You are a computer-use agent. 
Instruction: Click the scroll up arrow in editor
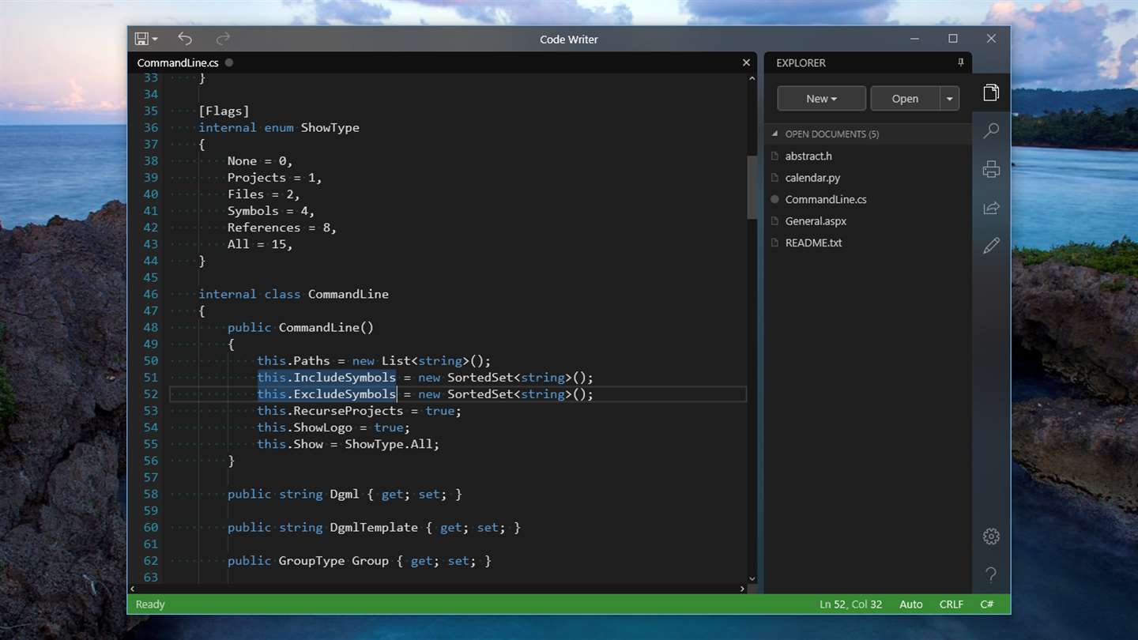(752, 79)
